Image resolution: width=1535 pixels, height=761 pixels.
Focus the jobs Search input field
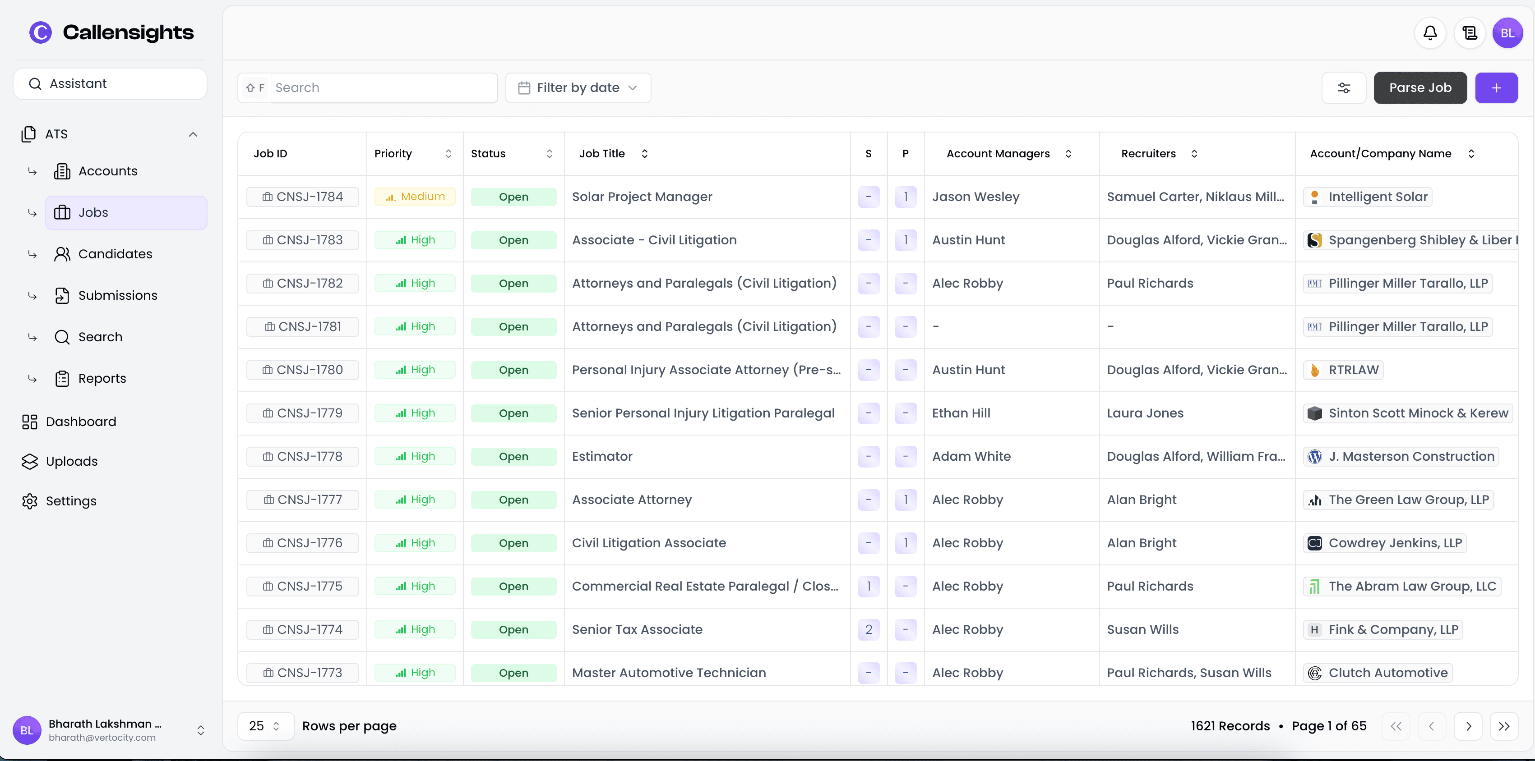click(x=383, y=88)
